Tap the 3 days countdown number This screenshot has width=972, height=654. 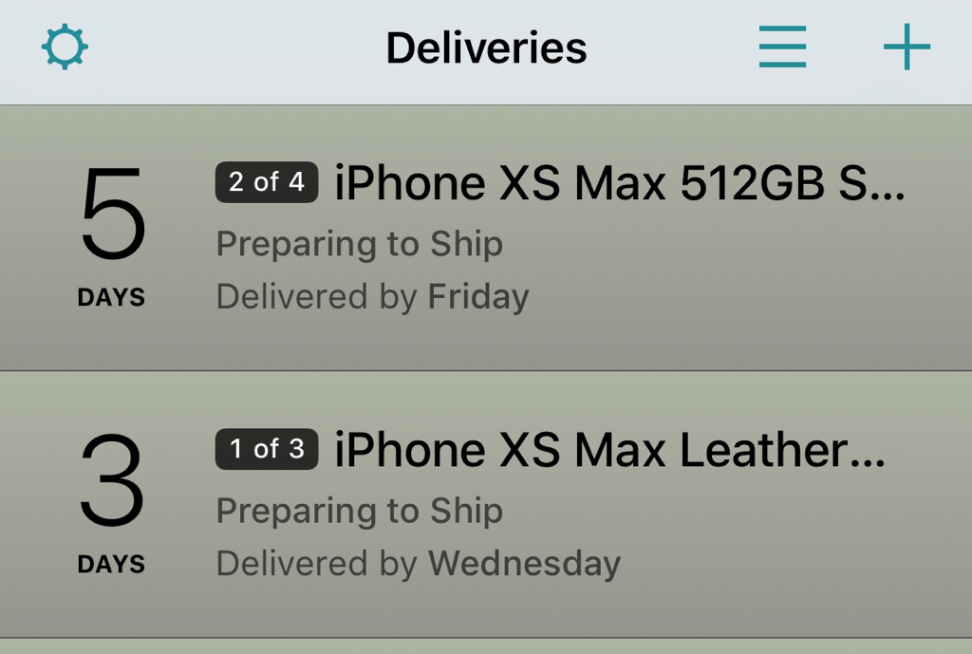click(112, 481)
